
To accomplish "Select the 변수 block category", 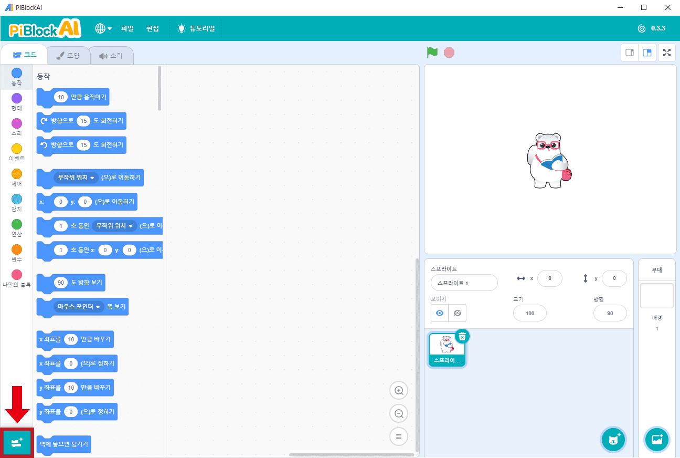I will [17, 253].
